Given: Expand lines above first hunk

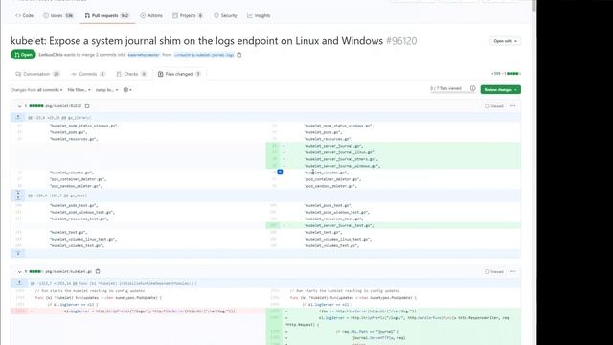Looking at the screenshot, I should coord(18,117).
